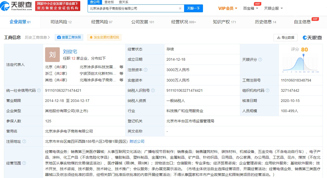Open the 经营状况 section tab
This screenshot has height=178, width=327.
(x=184, y=22)
